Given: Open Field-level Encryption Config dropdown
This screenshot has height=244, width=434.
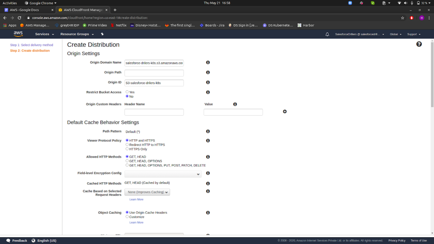Looking at the screenshot, I should click(163, 174).
